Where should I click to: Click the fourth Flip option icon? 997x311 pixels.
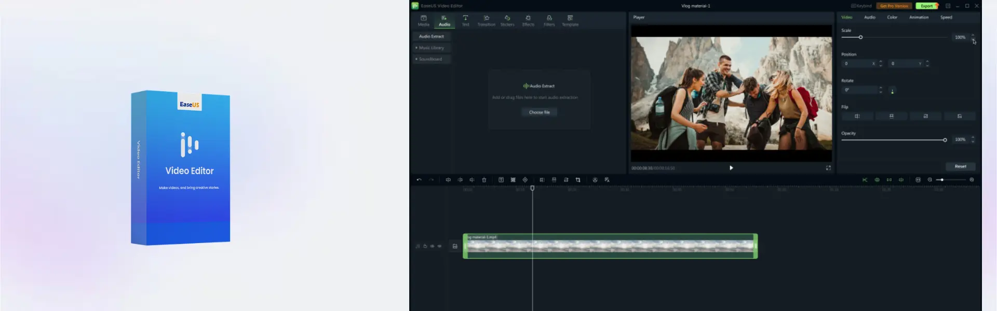coord(959,116)
